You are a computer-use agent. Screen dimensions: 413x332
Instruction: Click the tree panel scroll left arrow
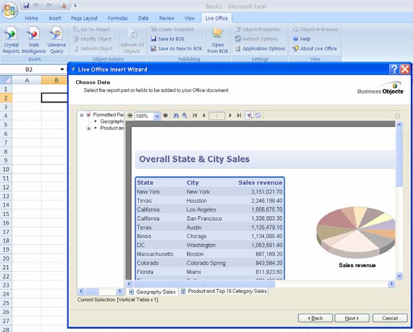pos(81,291)
